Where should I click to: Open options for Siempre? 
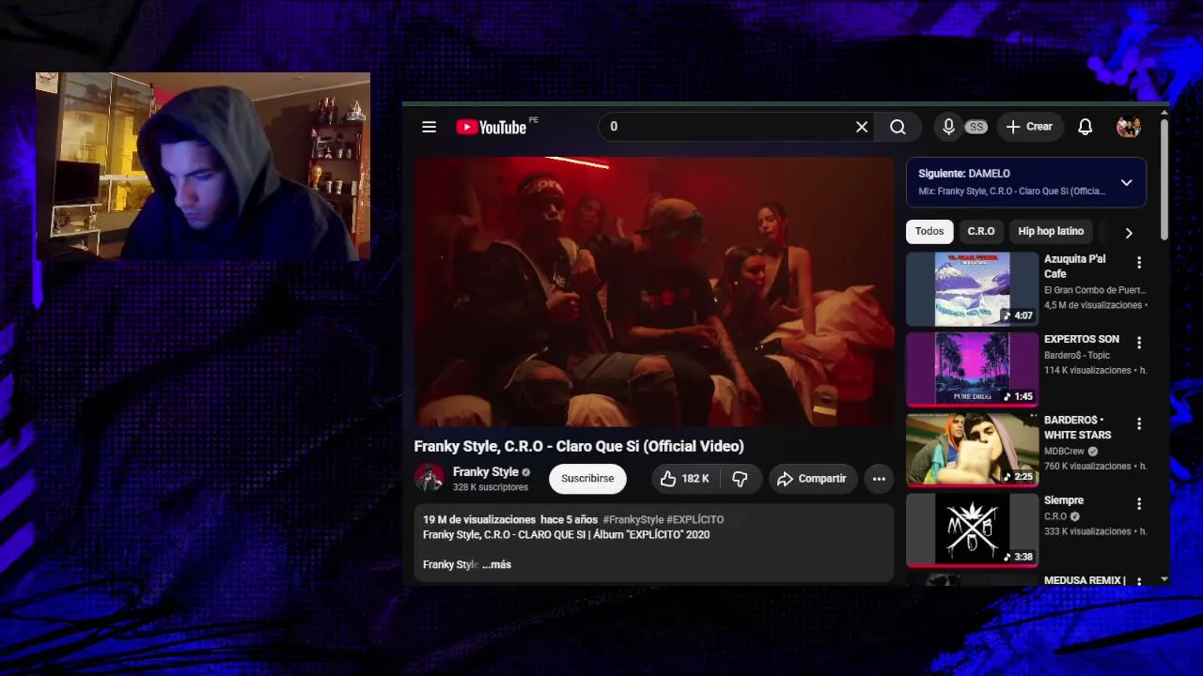(x=1139, y=504)
